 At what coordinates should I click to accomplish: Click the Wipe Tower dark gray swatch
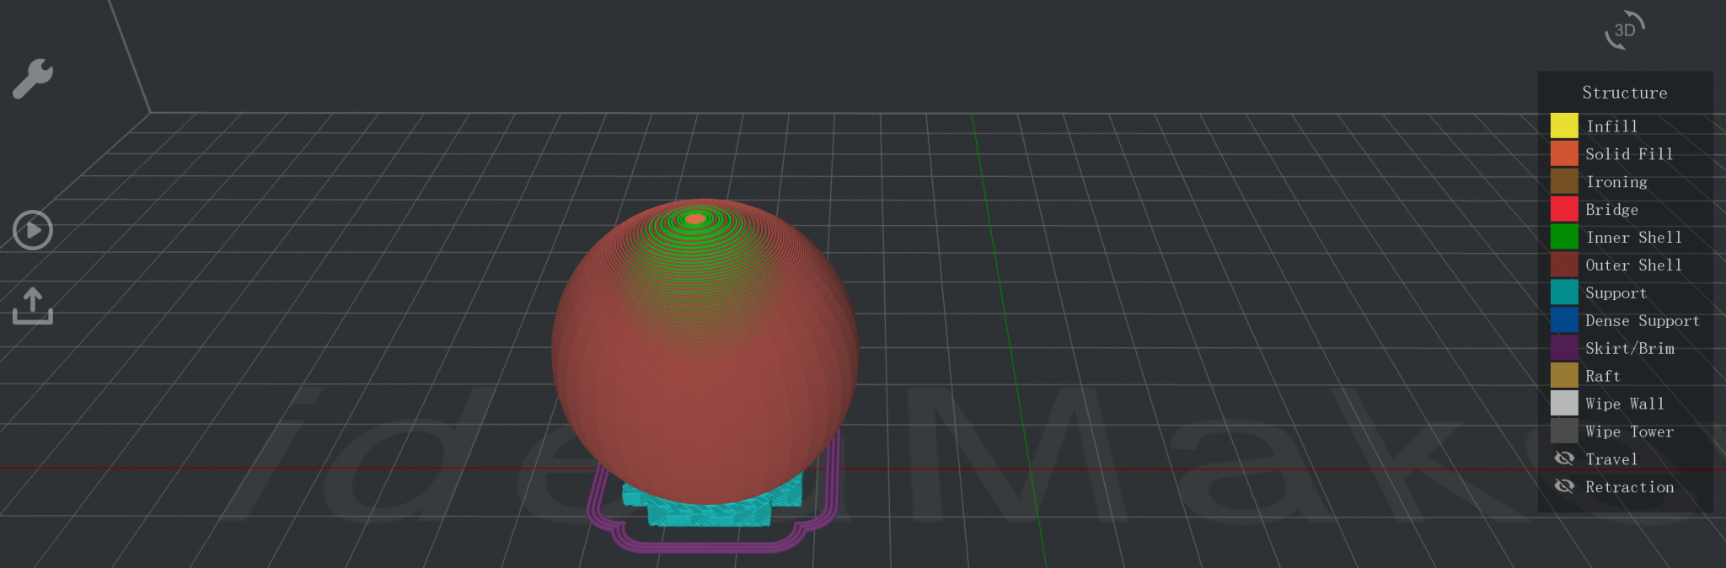(1564, 431)
